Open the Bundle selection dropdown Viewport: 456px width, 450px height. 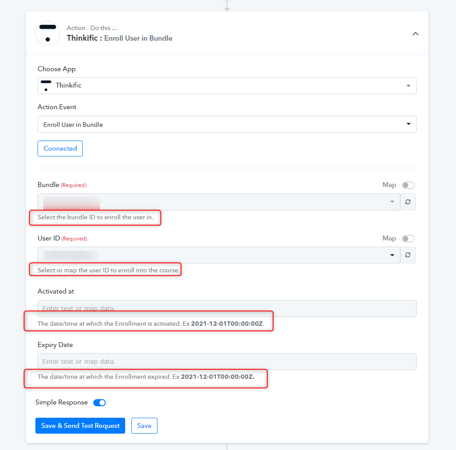click(x=218, y=202)
